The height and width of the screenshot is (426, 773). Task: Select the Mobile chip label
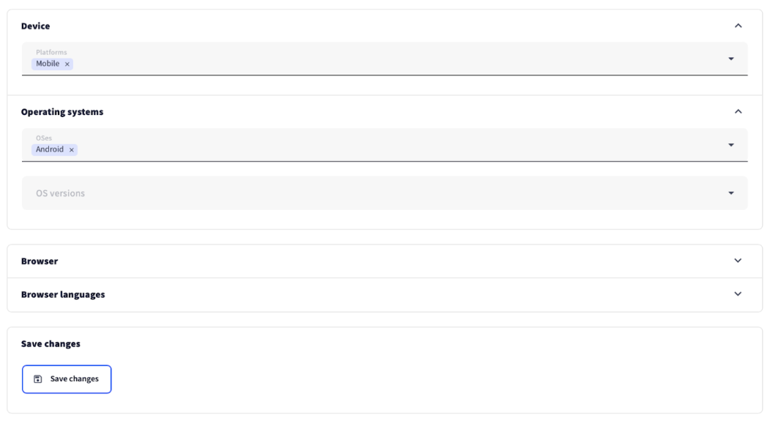[x=48, y=64]
